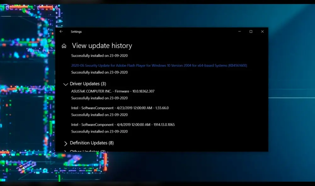Viewport: 315px width, 186px height.
Task: Click the chevron next to Driver Updates
Action: click(66, 84)
